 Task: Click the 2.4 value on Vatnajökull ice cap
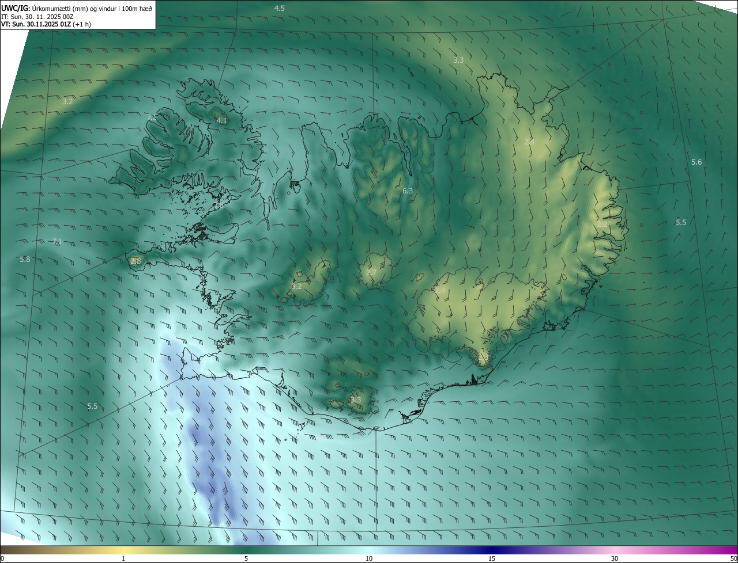click(x=440, y=290)
